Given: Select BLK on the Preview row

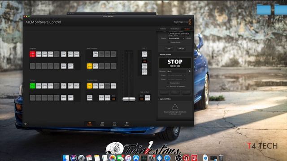Looking at the screenshot, I should 64,86.
